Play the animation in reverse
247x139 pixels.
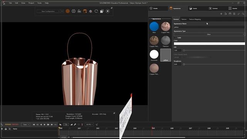(41, 124)
